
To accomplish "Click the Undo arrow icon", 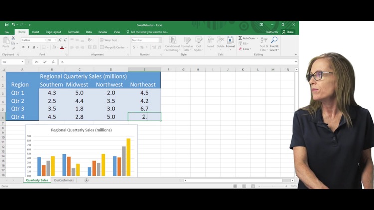I will (13, 24).
